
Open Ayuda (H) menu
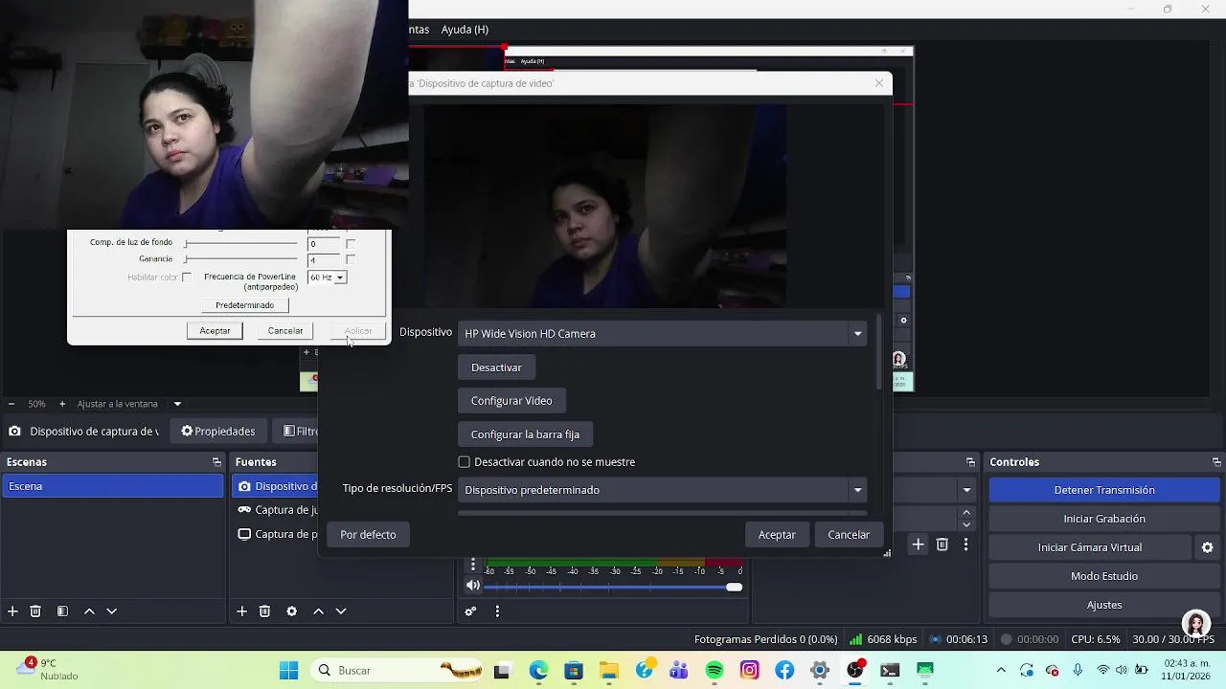(465, 30)
